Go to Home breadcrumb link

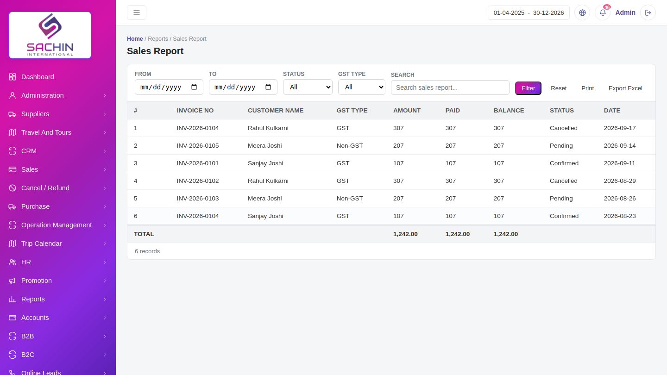pyautogui.click(x=135, y=39)
